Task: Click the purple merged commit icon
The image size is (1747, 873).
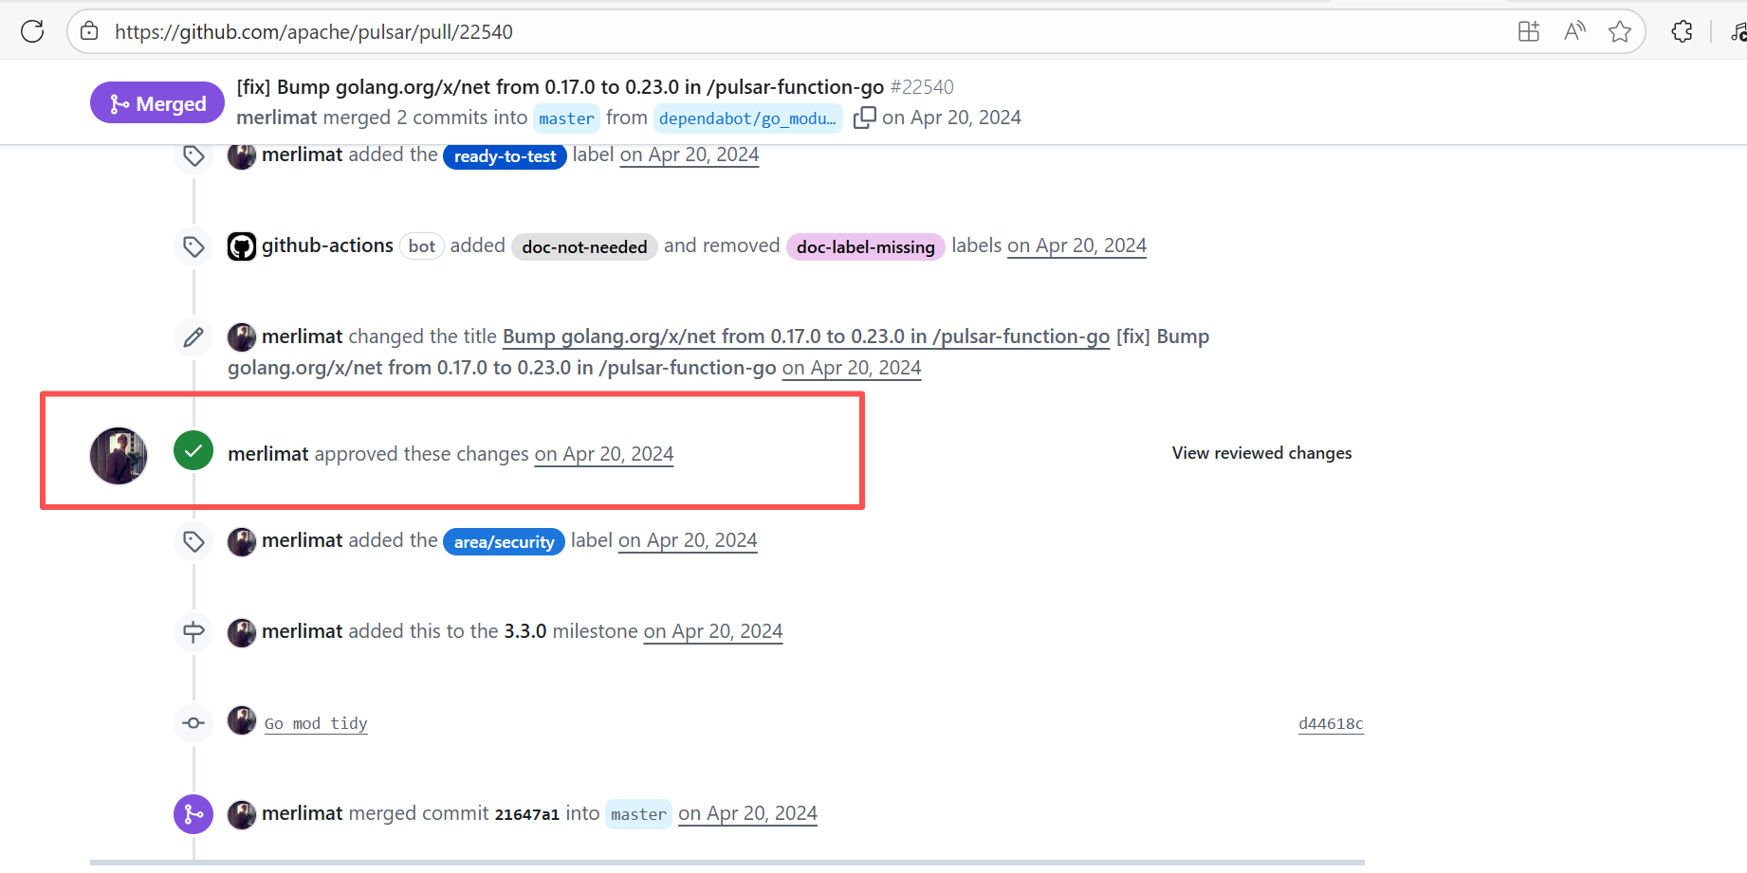Action: pyautogui.click(x=193, y=814)
